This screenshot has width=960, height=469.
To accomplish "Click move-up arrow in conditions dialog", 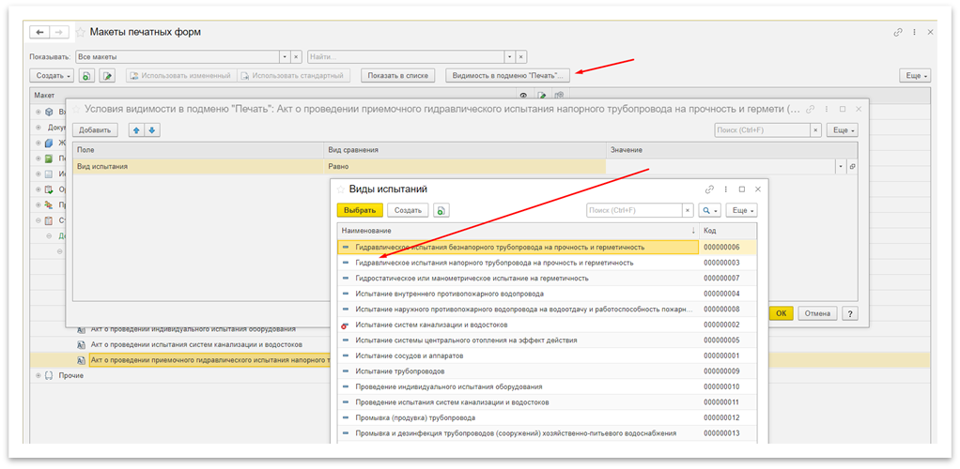I will point(135,130).
